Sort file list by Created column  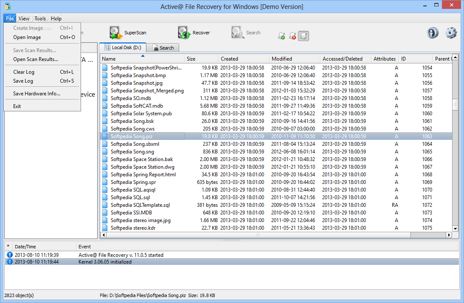[x=244, y=59]
